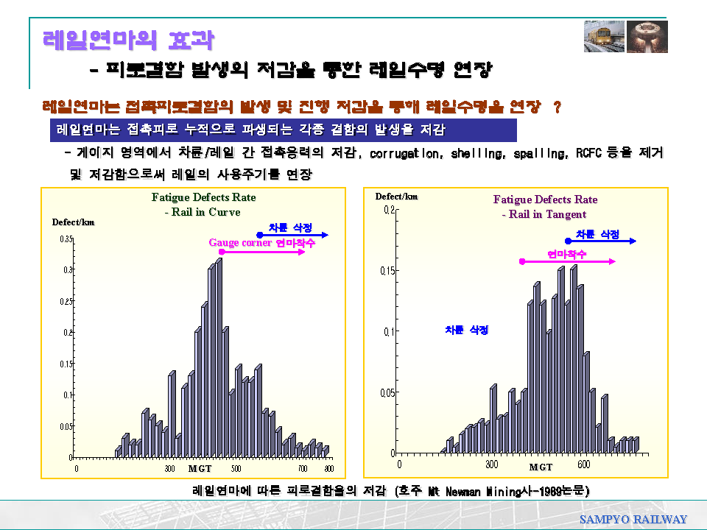Select blue 차륜 삭정 arrow in tangent chart
This screenshot has width=707, height=530.
tap(600, 241)
